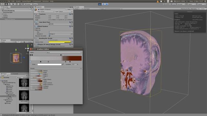Image resolution: width=207 pixels, height=116 pixels.
Task: Click the yellow Contour Color swatch
Action: [x=60, y=42]
